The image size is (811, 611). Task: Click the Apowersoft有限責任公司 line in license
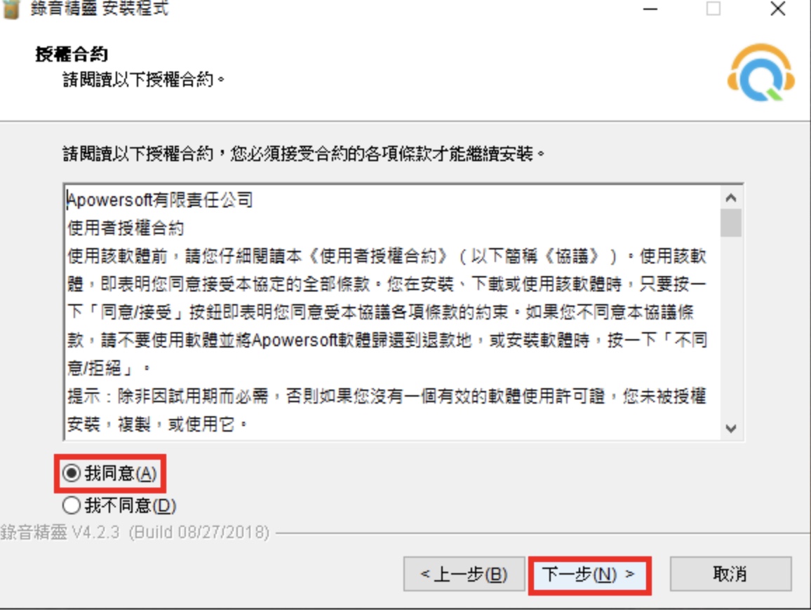(x=160, y=200)
